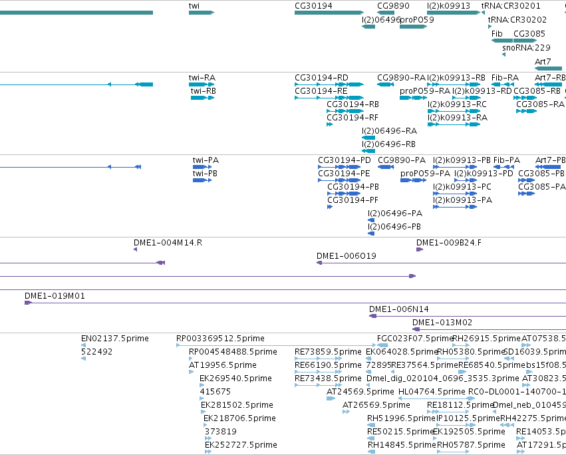Select the twi-PB protein label
Screen dimensions: 566x455
[205, 174]
